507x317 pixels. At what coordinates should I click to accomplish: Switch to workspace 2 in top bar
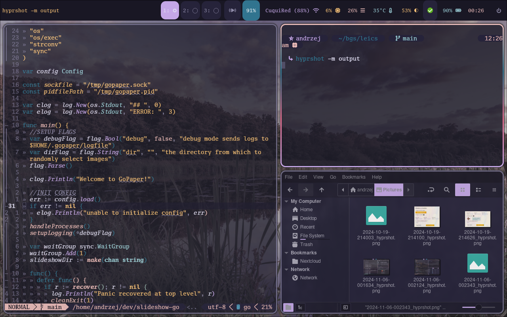click(191, 10)
